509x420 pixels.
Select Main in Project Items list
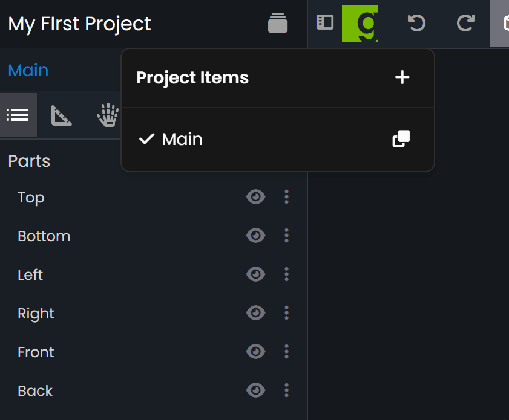pyautogui.click(x=182, y=139)
